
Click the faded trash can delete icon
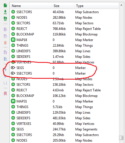pos(5,43)
